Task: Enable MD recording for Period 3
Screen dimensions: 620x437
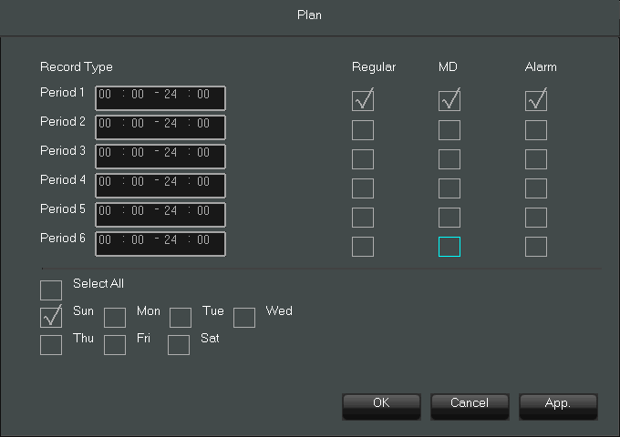Action: (449, 159)
